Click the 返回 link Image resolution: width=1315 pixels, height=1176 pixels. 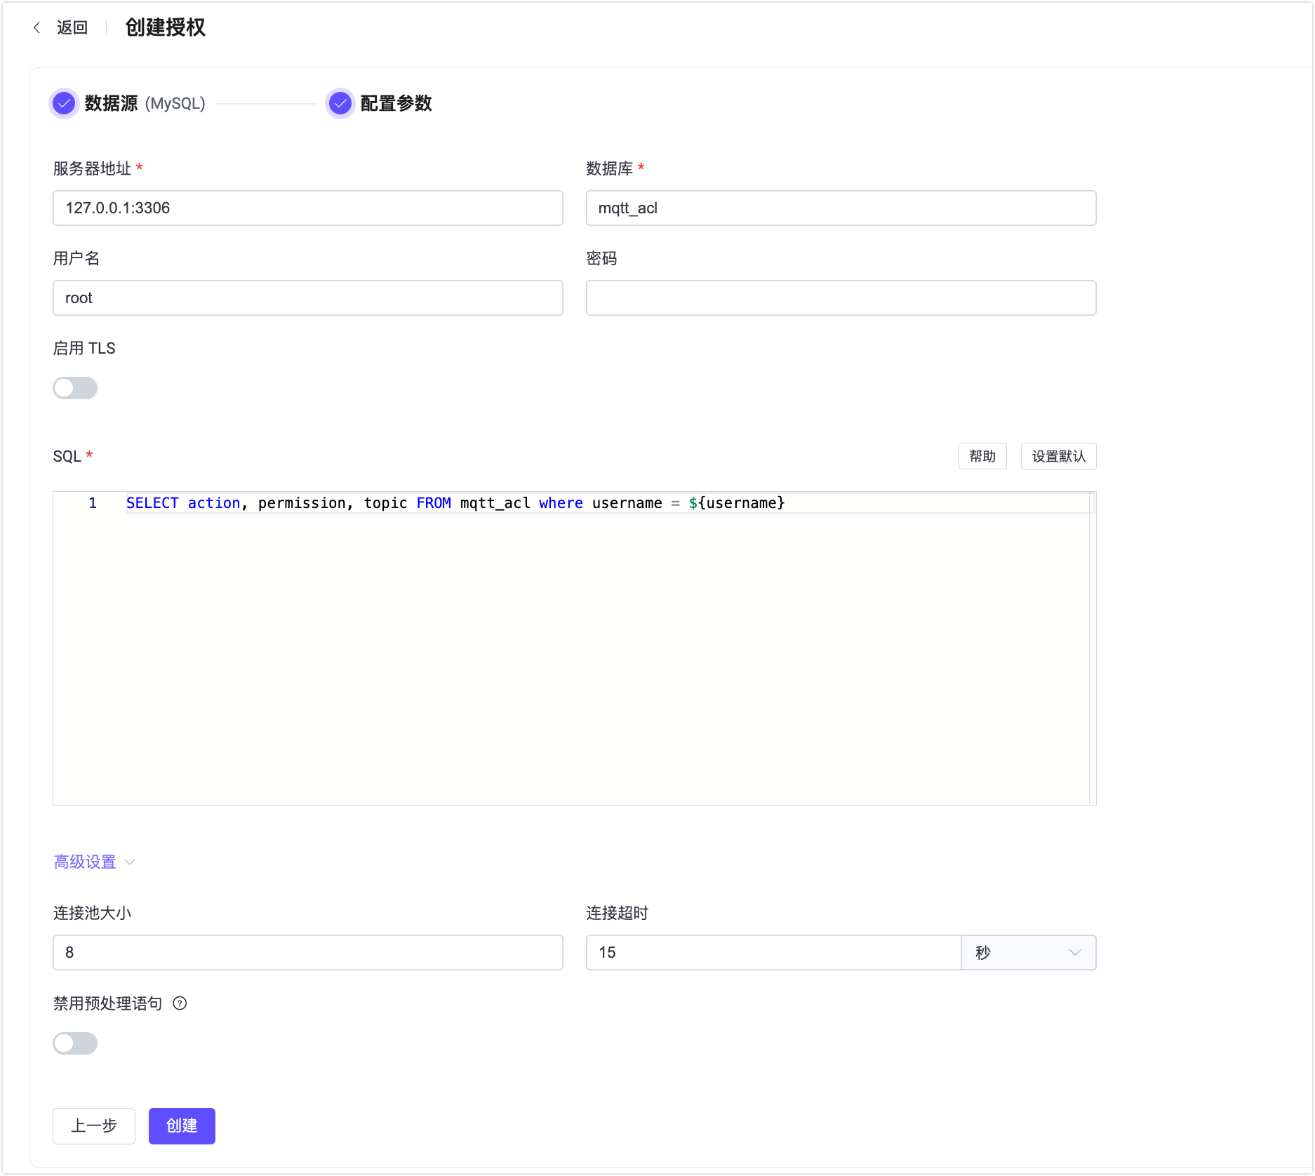[x=72, y=27]
